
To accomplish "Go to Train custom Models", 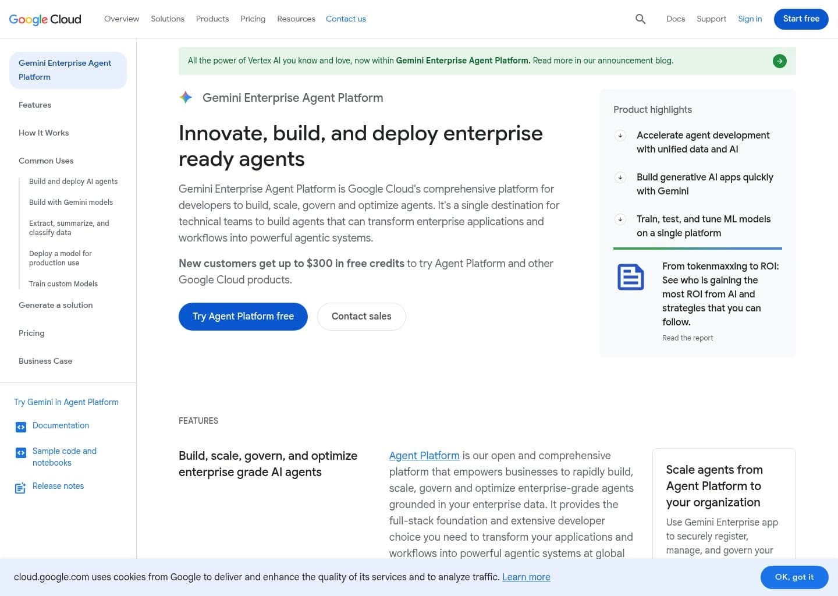I will click(63, 284).
